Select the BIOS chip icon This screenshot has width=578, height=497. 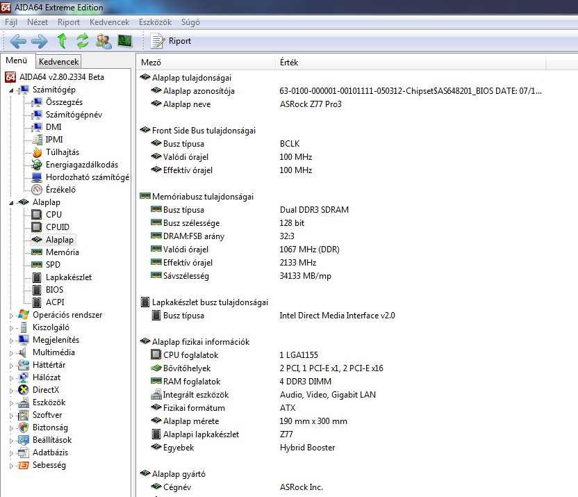tap(37, 290)
